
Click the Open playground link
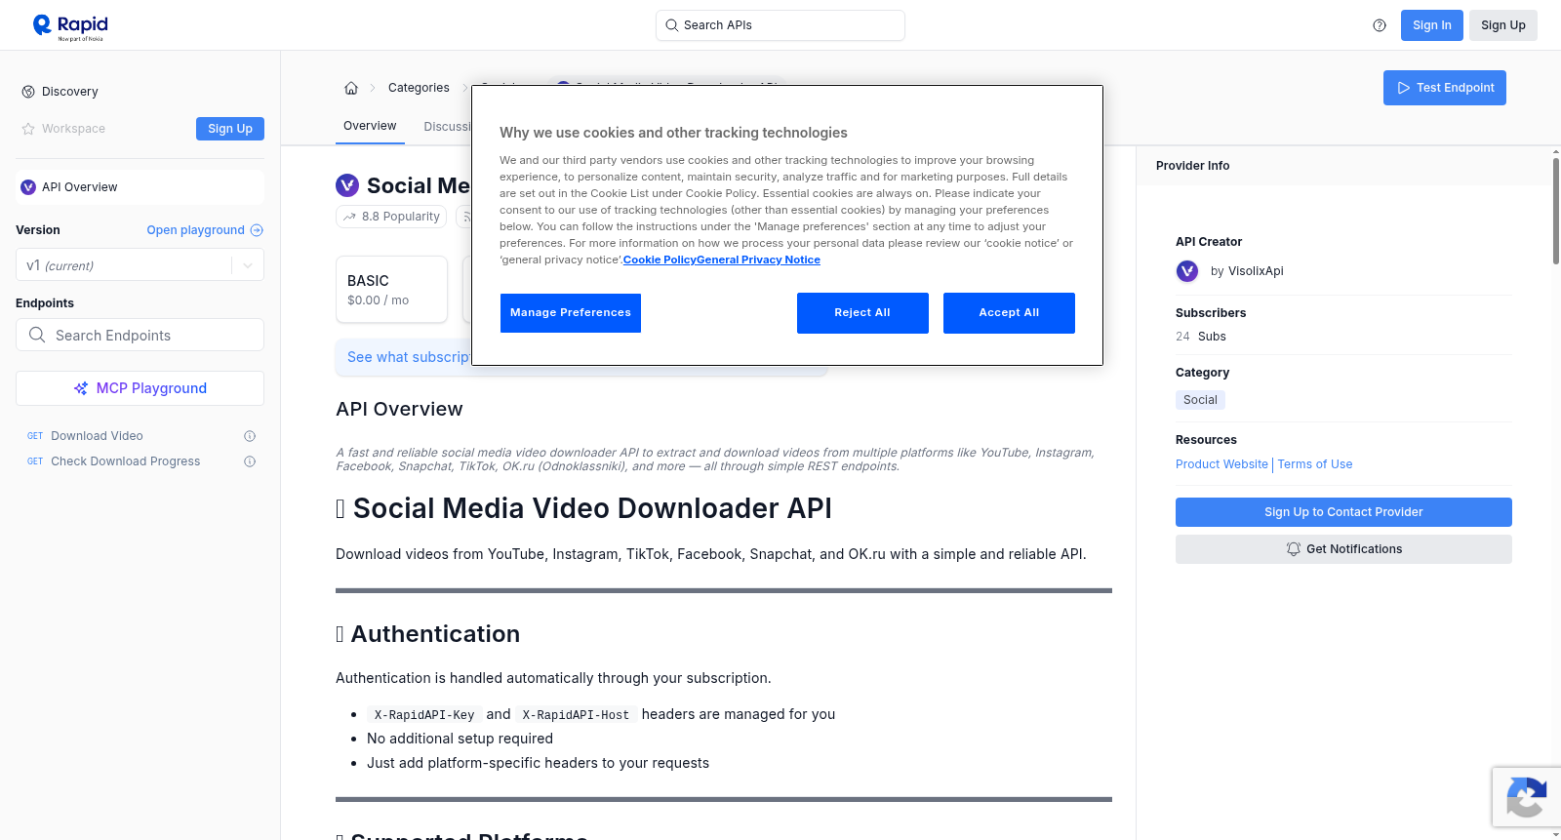[x=196, y=230]
